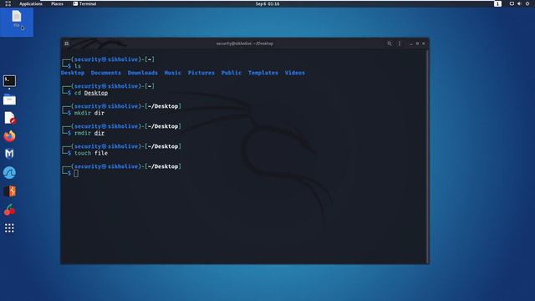535x301 pixels.
Task: Open the power icon in the system tray
Action: [x=527, y=3]
